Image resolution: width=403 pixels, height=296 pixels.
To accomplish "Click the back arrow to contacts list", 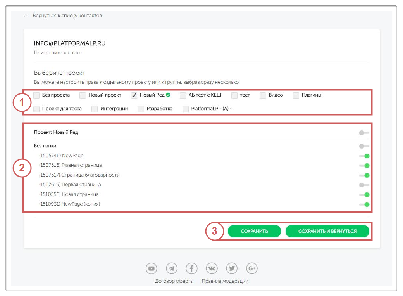I will tap(26, 16).
